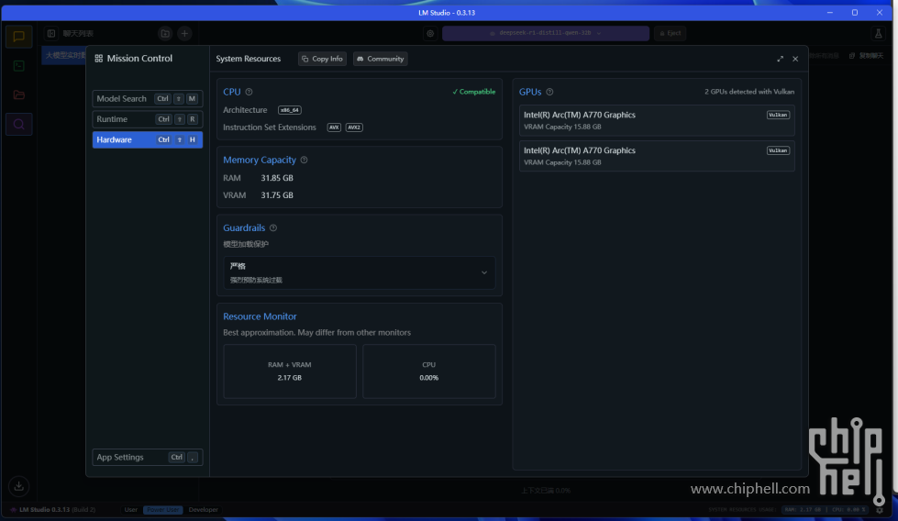
Task: Click the '2 GPUs detected with Vulkan' text
Action: click(x=749, y=92)
